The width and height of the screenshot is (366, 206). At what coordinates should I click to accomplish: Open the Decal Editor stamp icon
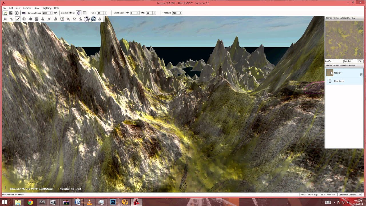[x=43, y=19]
